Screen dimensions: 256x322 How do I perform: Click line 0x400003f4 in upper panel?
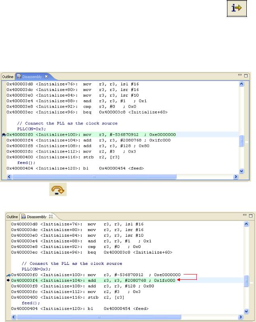tap(89, 140)
